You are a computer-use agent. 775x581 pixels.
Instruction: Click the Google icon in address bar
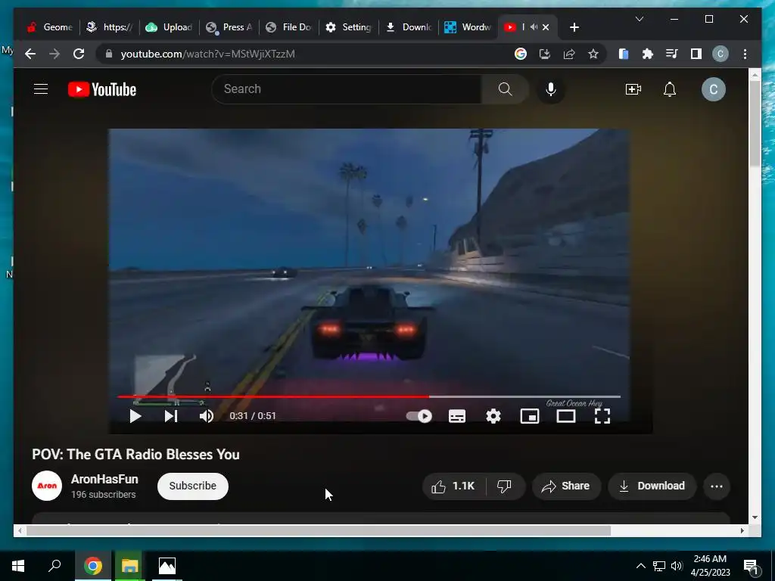point(521,54)
